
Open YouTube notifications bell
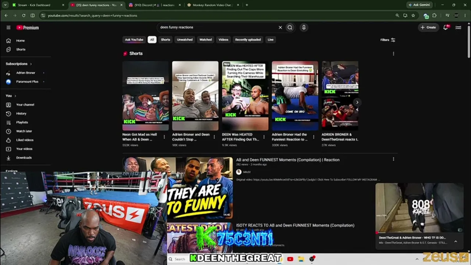[x=446, y=27]
